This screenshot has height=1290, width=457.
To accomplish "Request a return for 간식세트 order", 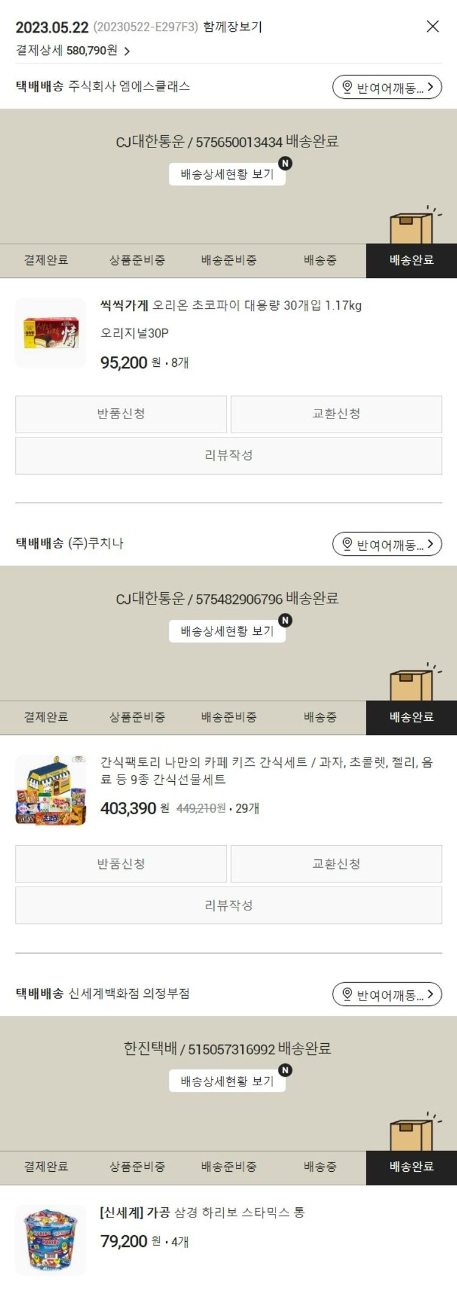I will 121,864.
